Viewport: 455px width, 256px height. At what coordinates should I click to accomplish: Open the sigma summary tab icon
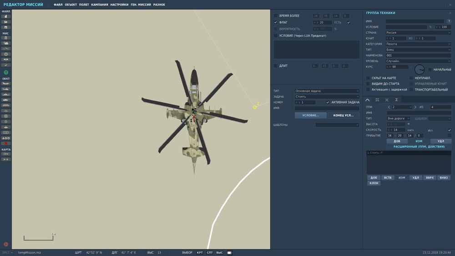click(396, 100)
